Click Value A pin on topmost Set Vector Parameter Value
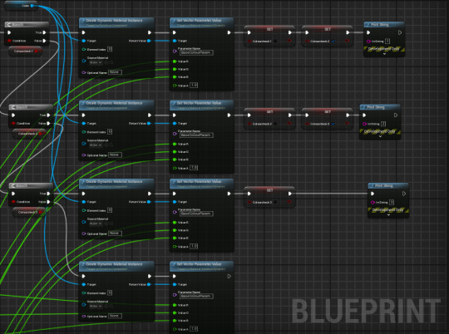 click(175, 86)
